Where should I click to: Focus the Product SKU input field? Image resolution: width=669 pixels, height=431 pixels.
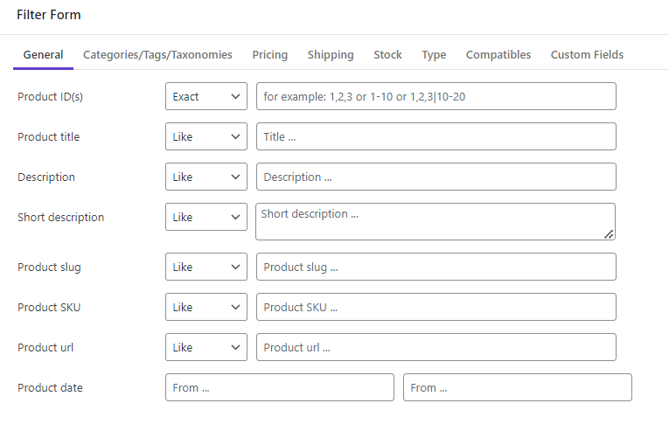coord(436,307)
